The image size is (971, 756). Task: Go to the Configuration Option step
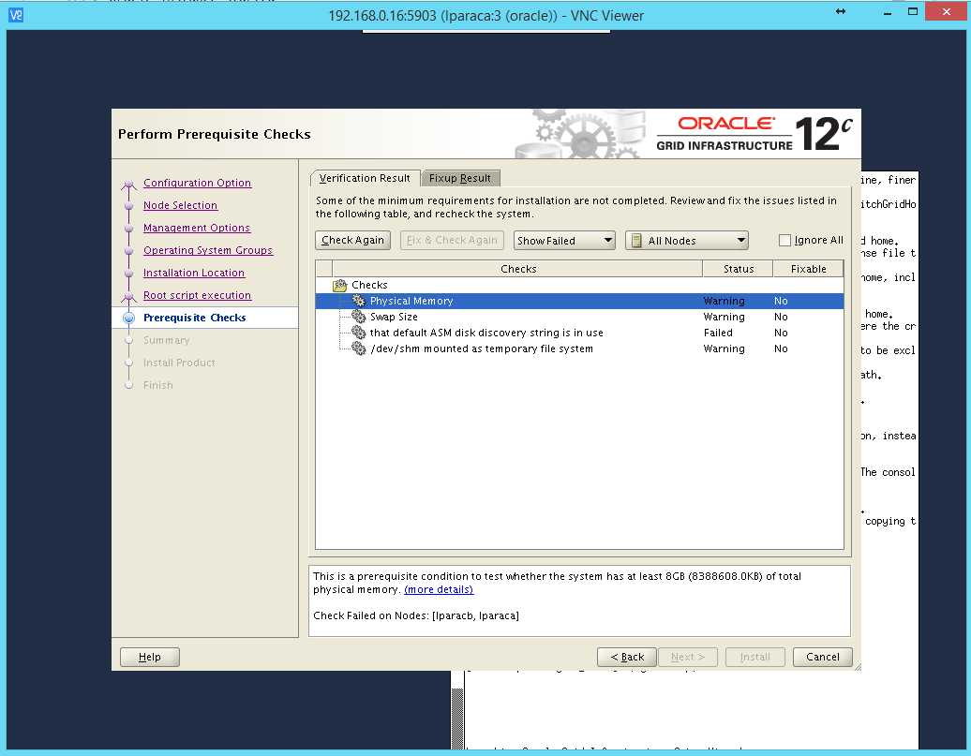(198, 183)
